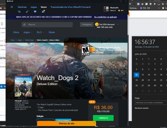Click Watch_Dogs 2 title heading
167x128 pixels.
(x=57, y=78)
